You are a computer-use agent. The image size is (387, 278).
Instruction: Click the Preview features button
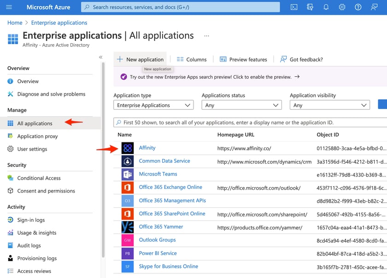tap(243, 59)
